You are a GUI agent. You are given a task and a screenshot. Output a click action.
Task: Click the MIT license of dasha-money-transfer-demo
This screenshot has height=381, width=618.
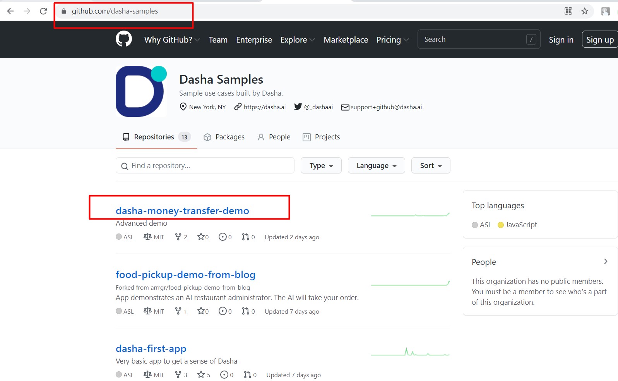(154, 237)
